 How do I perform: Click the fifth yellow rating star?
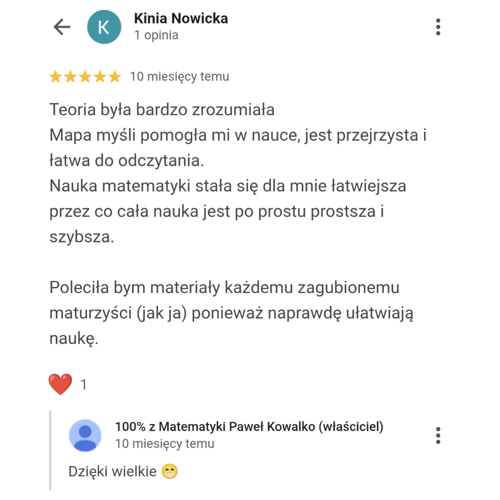114,77
